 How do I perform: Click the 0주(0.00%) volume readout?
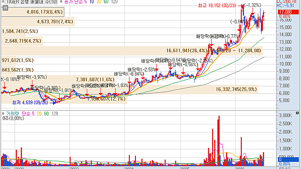click(x=13, y=118)
